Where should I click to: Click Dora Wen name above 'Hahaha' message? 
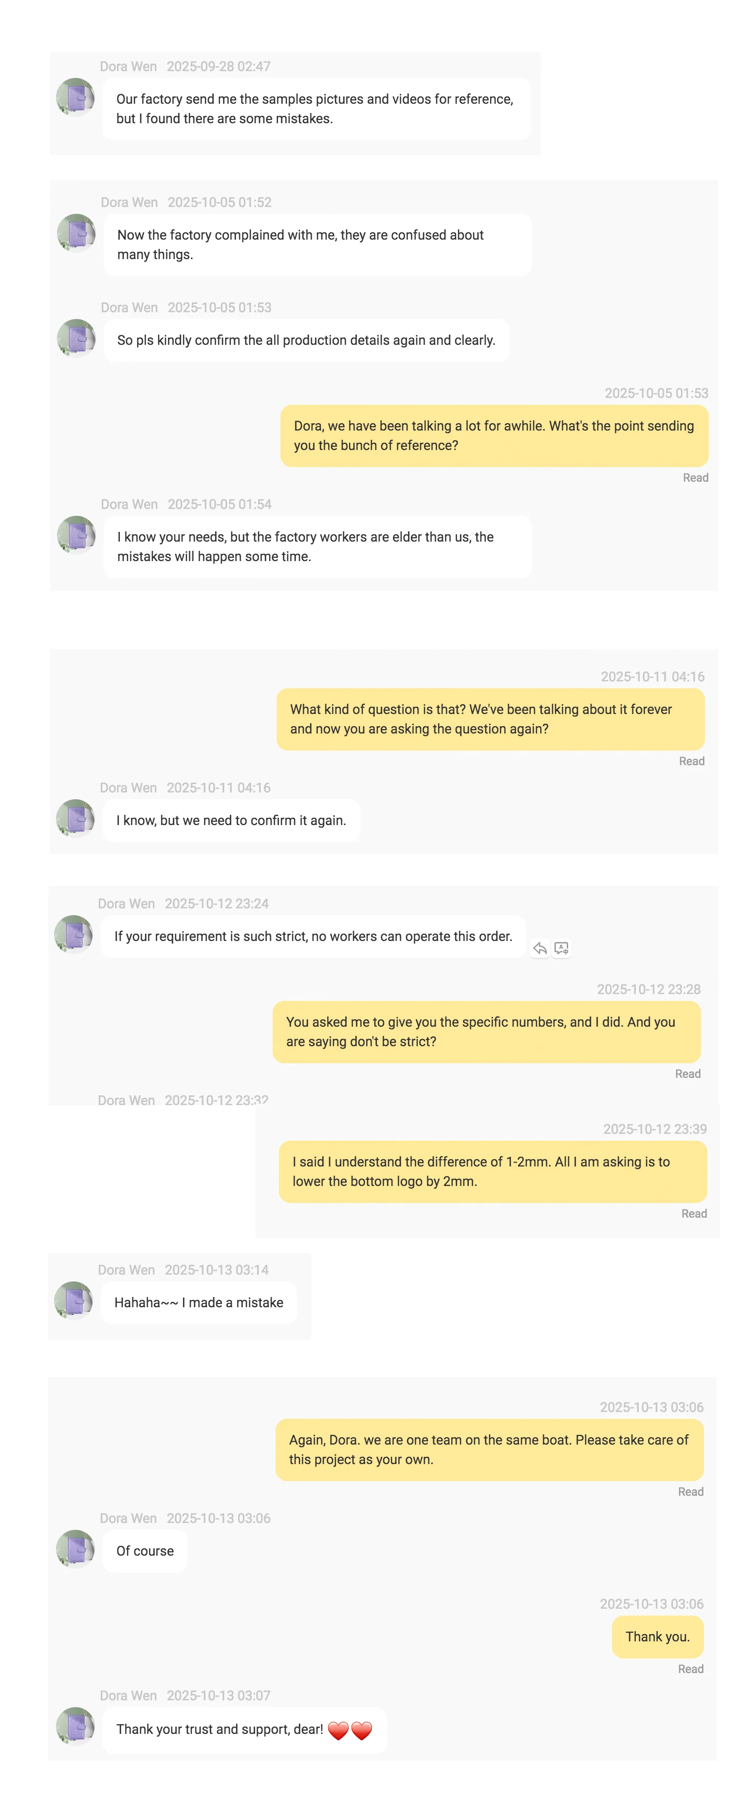point(126,1270)
